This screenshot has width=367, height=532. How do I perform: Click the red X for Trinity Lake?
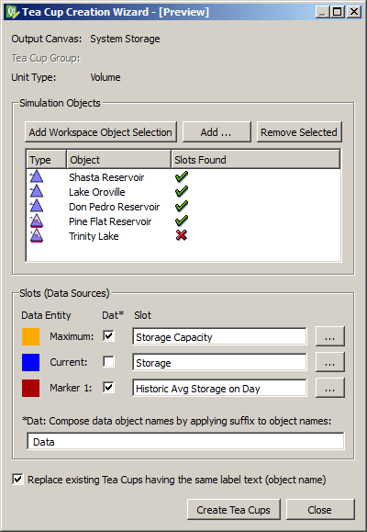[x=182, y=235]
